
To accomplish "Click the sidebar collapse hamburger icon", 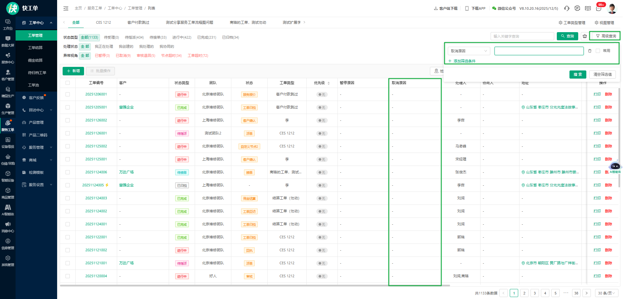I will 66,8.
